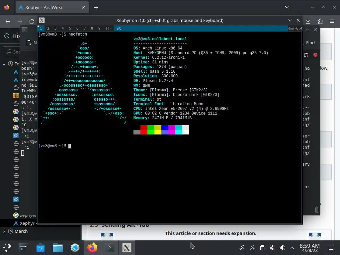Open the clock showing 8:59 AM
This screenshot has width=340, height=255.
pos(309,248)
